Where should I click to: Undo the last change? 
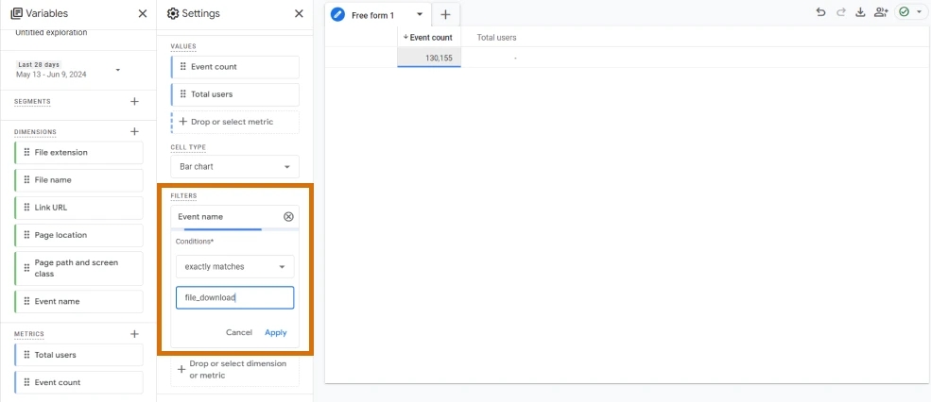pos(820,12)
